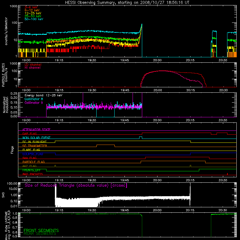240x240 pixels.
Task: Click the FLARE_FLAG label
Action: click(31, 150)
